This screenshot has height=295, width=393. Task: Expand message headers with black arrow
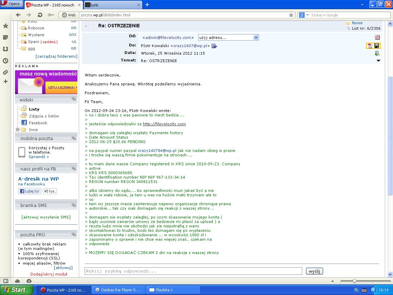point(378,61)
